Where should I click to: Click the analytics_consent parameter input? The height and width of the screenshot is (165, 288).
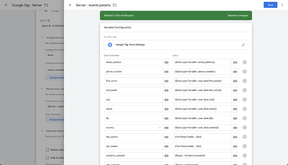[133, 156]
